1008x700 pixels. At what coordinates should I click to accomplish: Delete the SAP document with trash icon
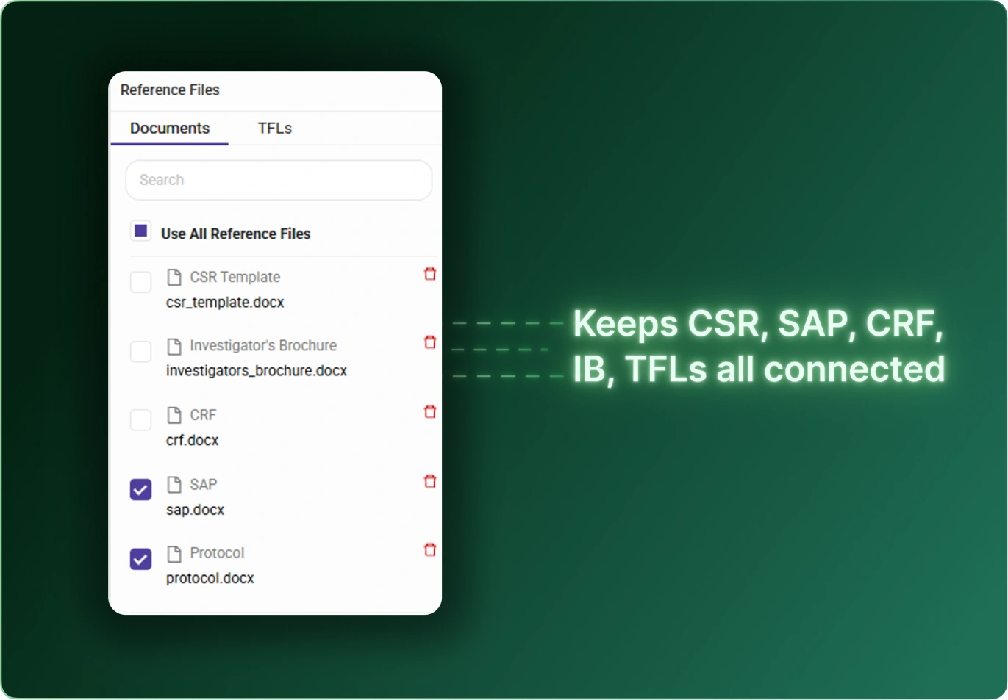[430, 481]
